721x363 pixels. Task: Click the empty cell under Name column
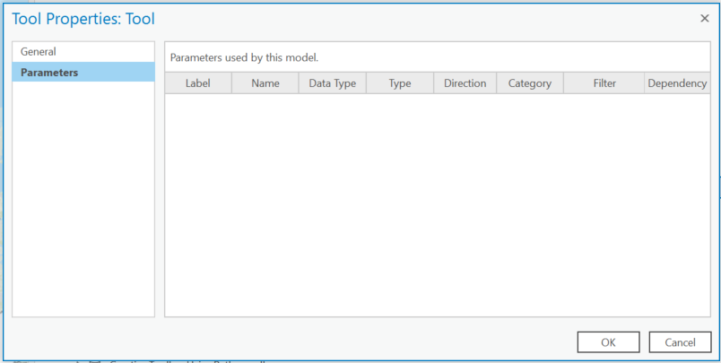(265, 106)
